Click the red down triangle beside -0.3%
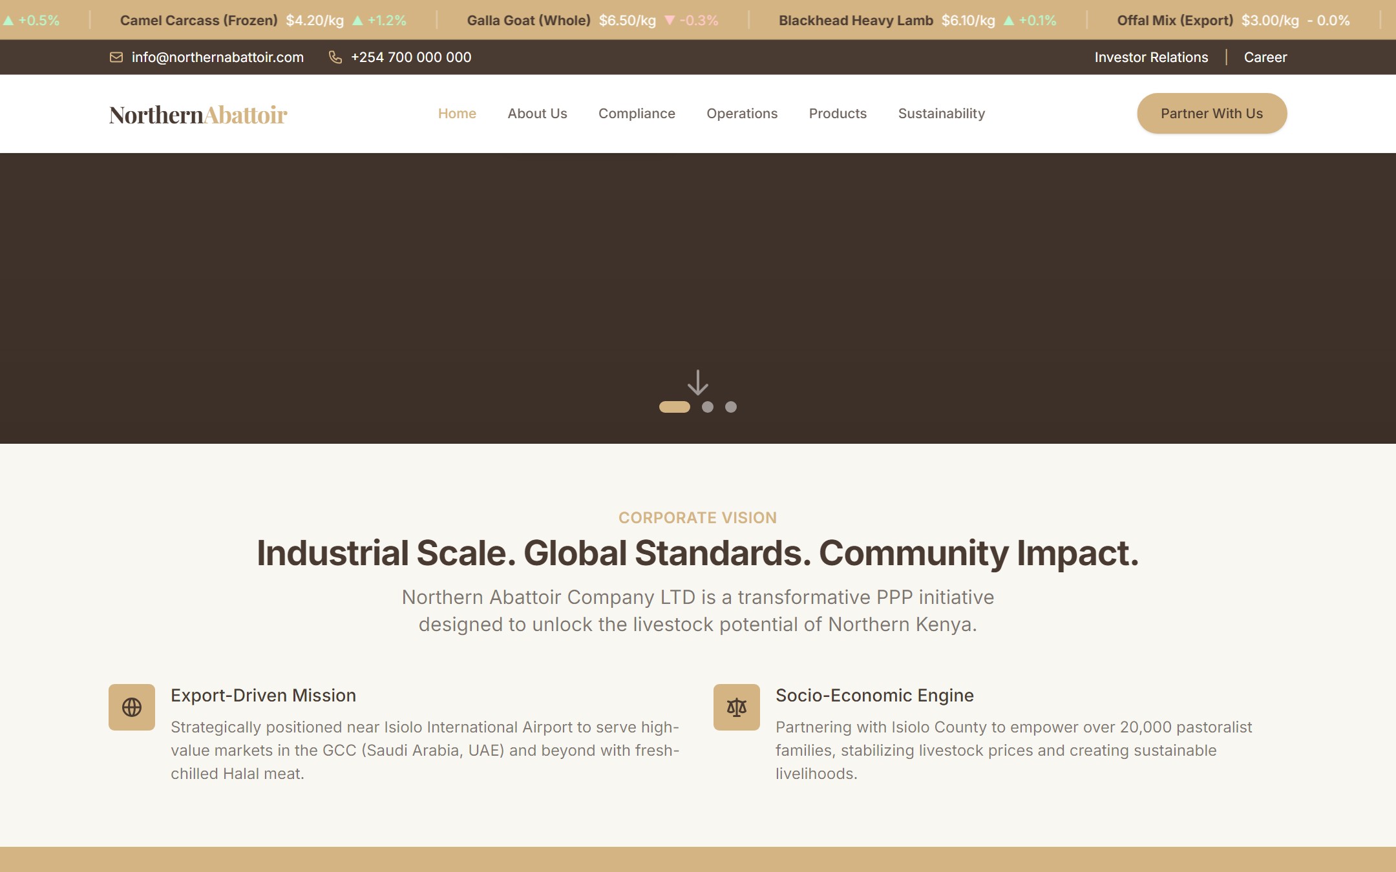 tap(670, 21)
